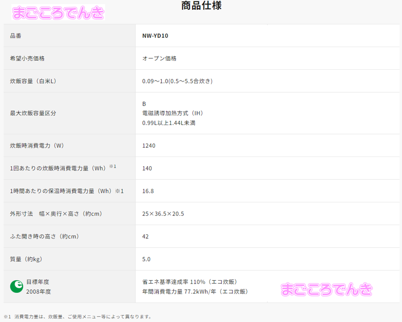Viewport: 402px width, 322px height.
Task: Click the 質量（約kg） label
Action: click(26, 259)
